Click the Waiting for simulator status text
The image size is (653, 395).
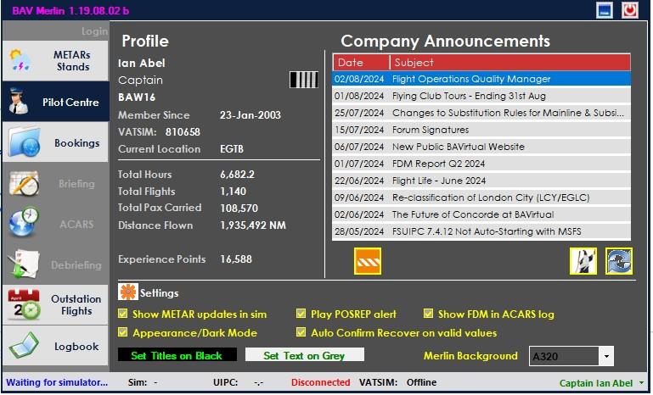click(57, 382)
